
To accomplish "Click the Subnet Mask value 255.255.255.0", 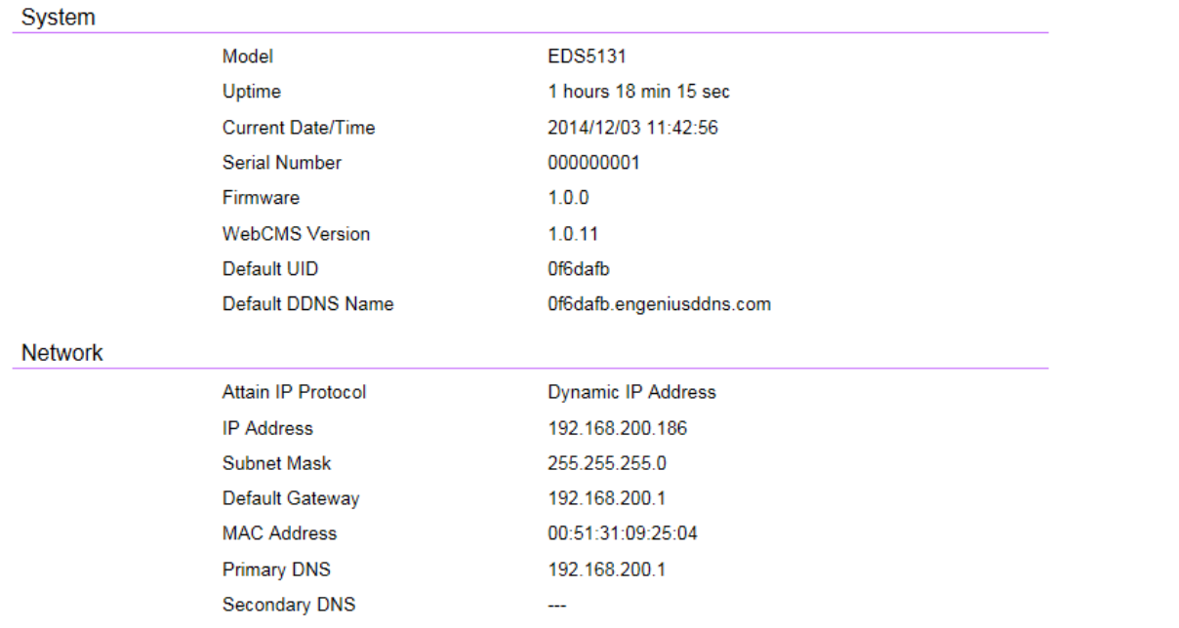I will [607, 463].
